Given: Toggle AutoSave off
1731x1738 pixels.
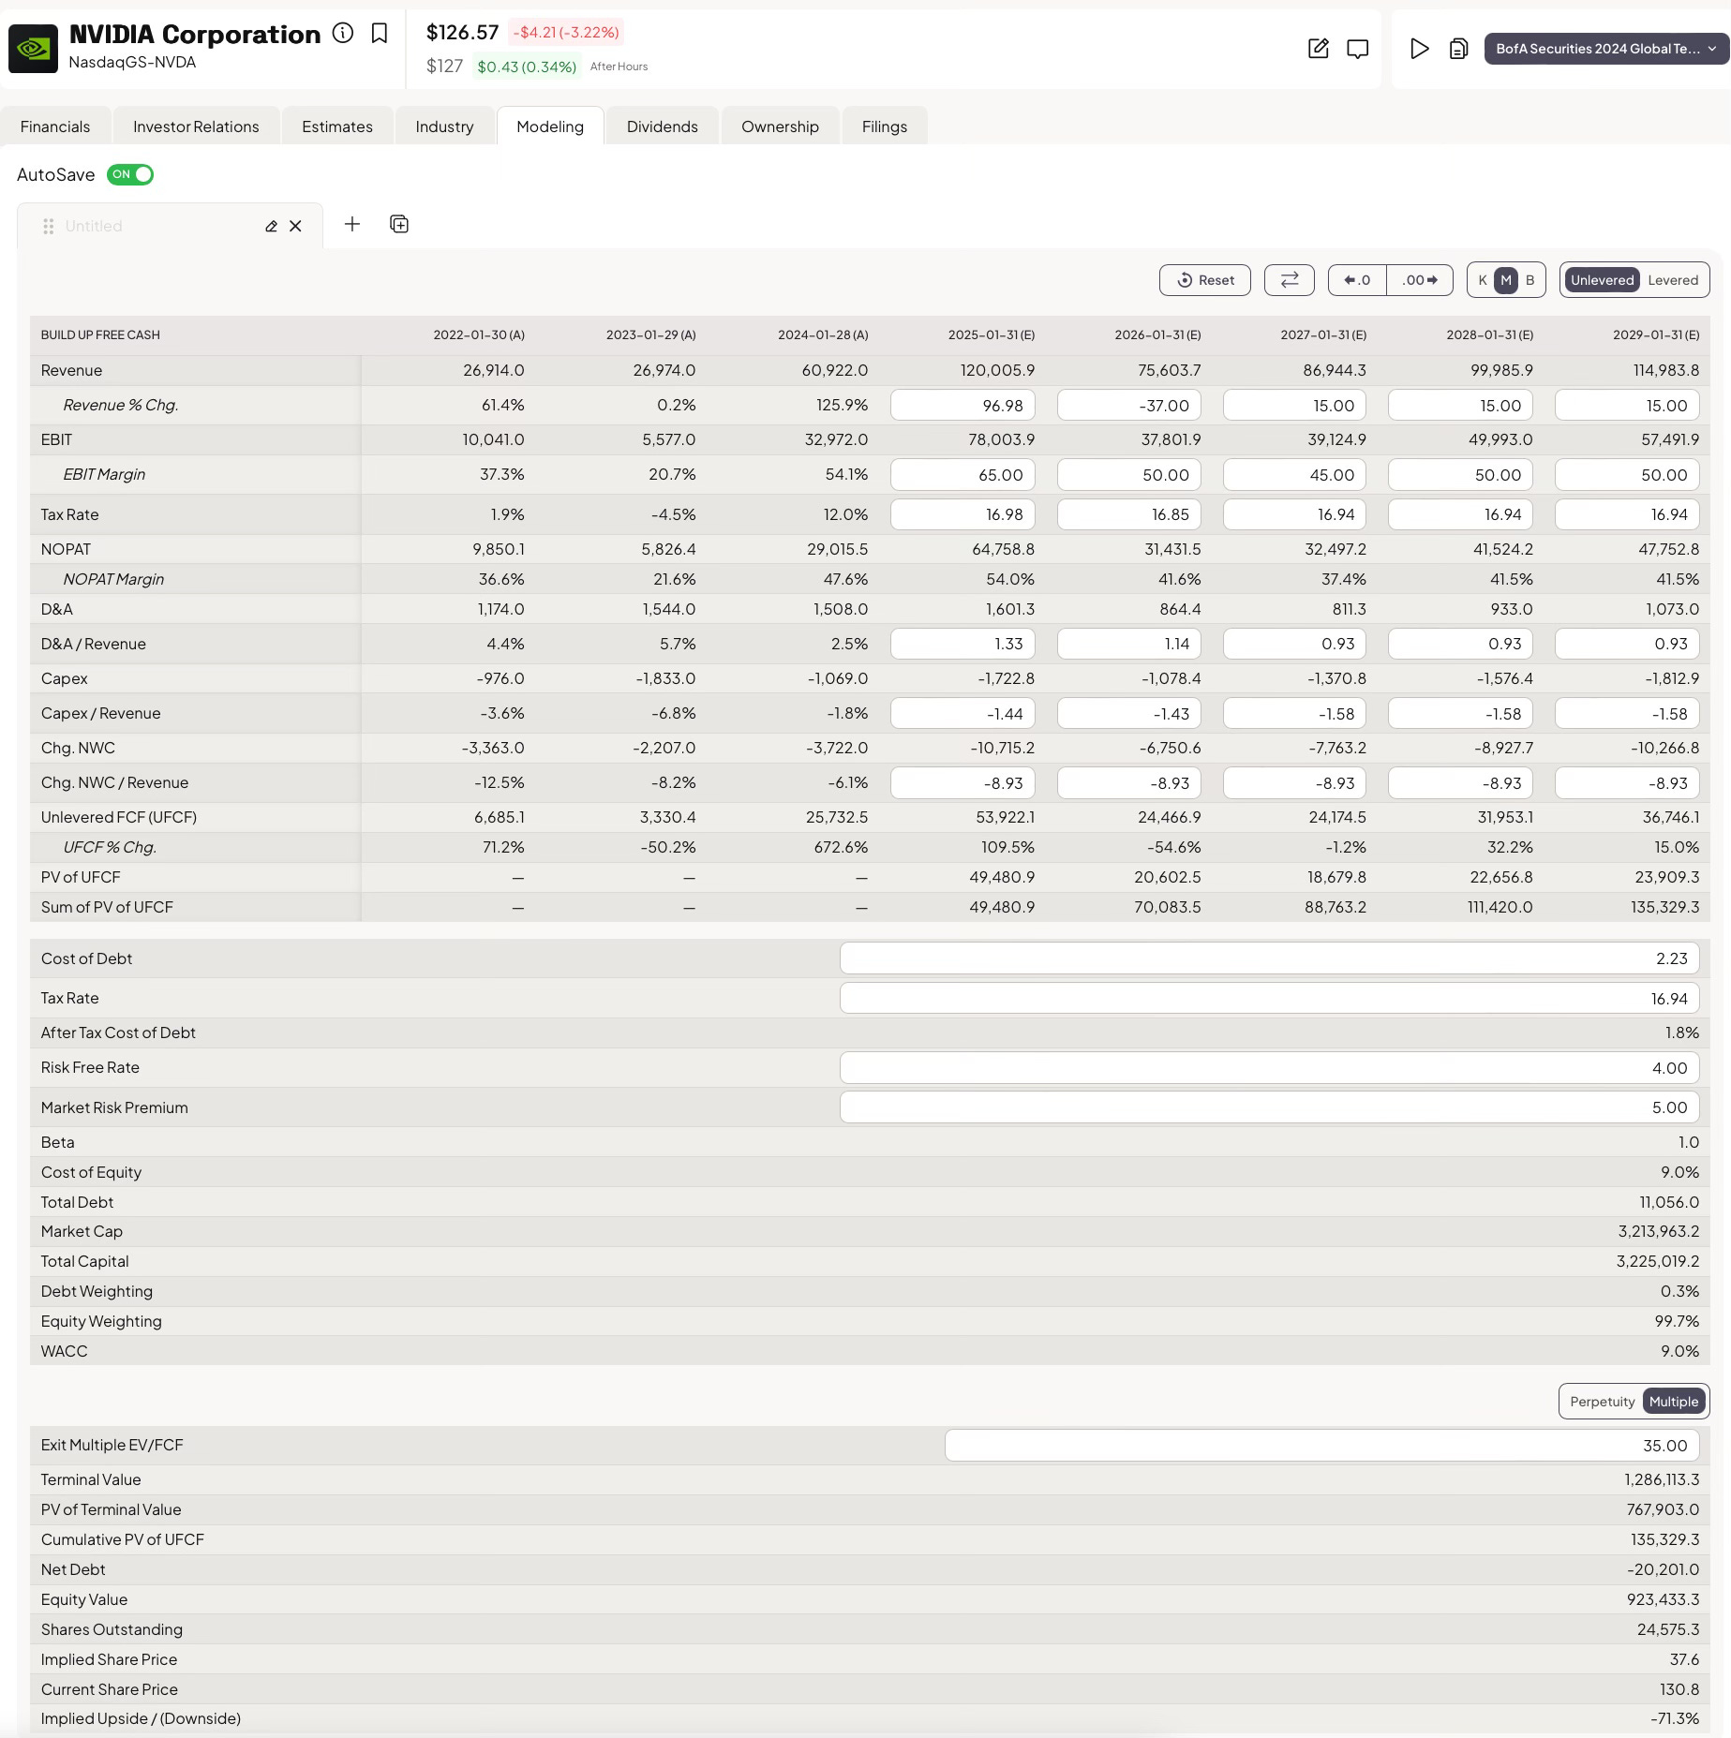Looking at the screenshot, I should click(130, 174).
